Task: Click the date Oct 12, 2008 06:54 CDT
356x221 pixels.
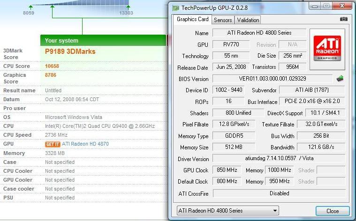Action: coord(72,99)
